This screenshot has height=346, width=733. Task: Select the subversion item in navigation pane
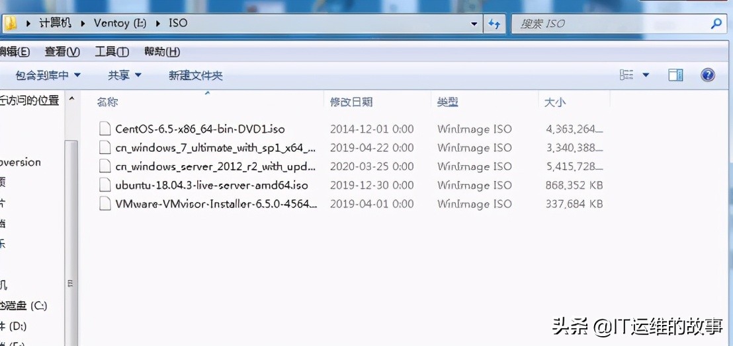click(21, 162)
